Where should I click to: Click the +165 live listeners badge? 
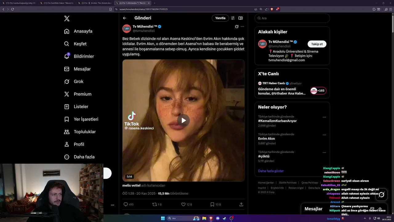click(x=318, y=91)
